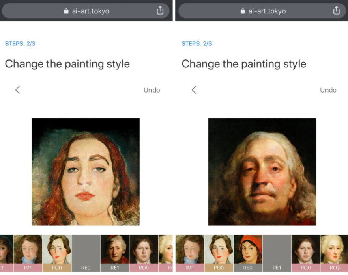Select the RO2 style thumbnail on the right screen
This screenshot has height=275, width=348.
pos(335,253)
